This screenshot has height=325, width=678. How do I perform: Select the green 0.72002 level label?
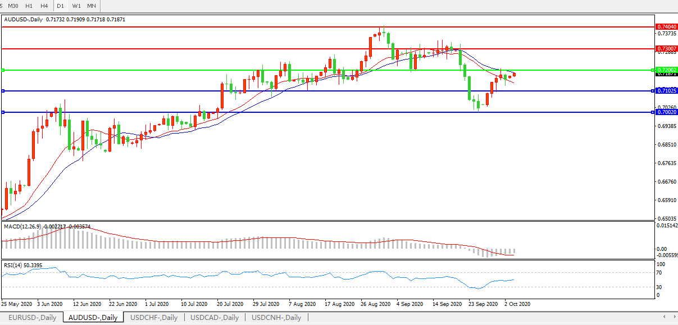667,70
